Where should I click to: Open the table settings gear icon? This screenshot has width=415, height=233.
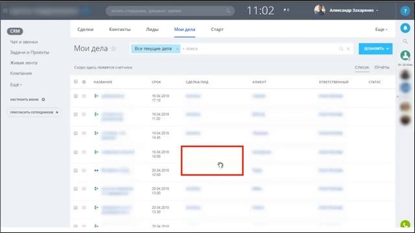point(84,82)
